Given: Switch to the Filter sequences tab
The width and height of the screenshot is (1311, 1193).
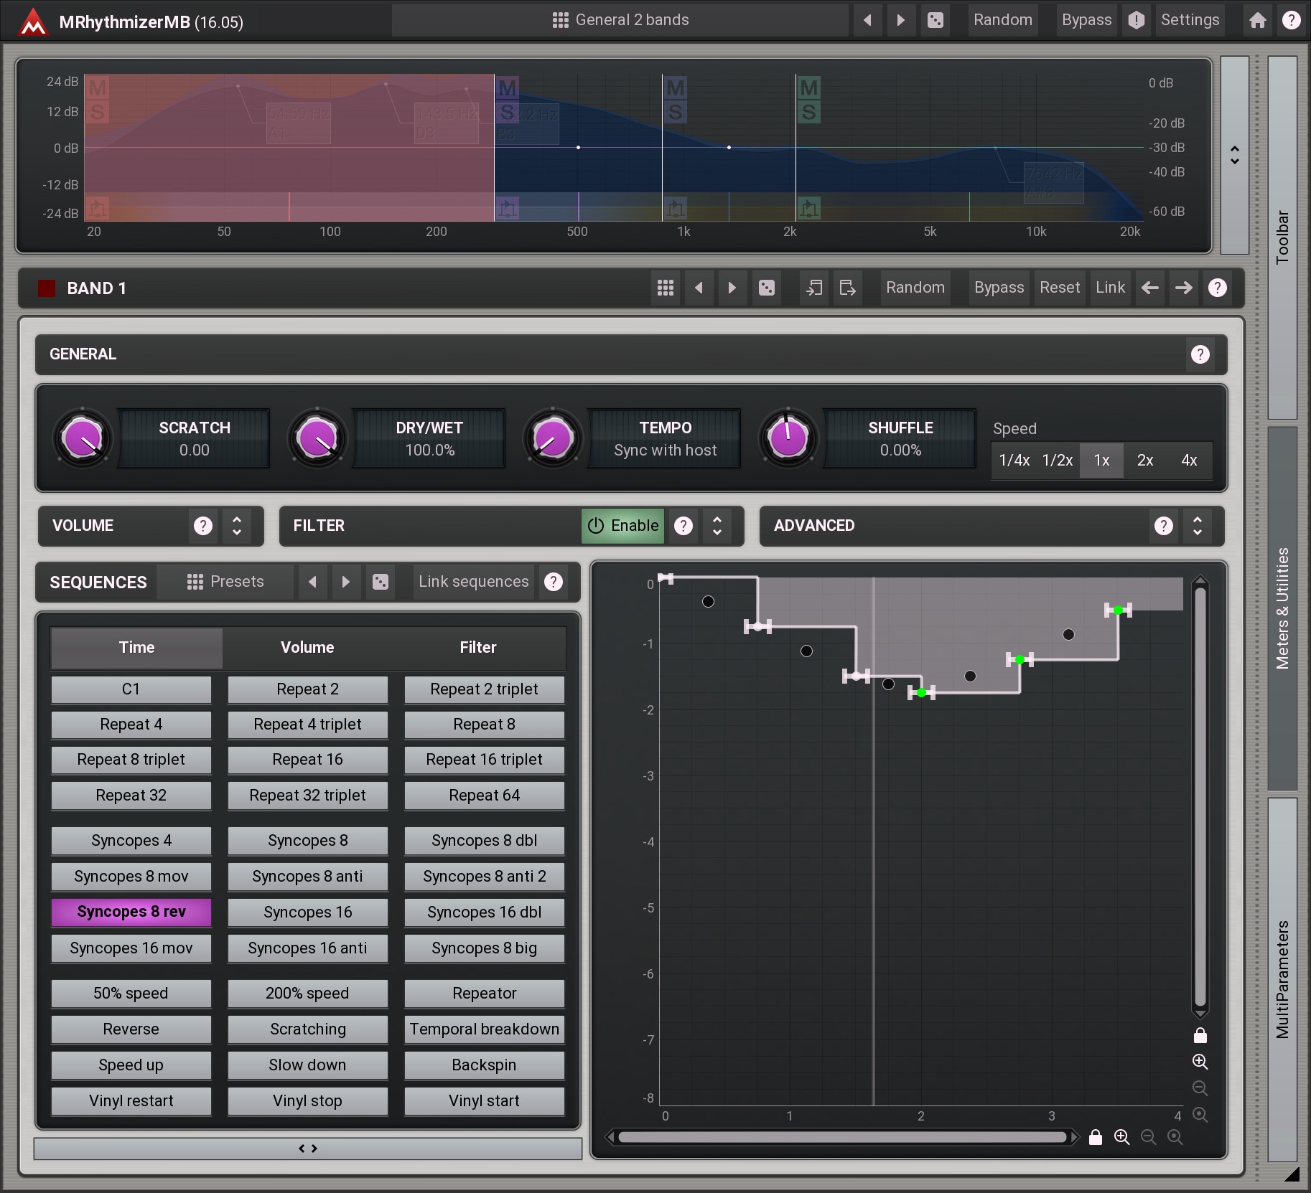Looking at the screenshot, I should pyautogui.click(x=478, y=648).
